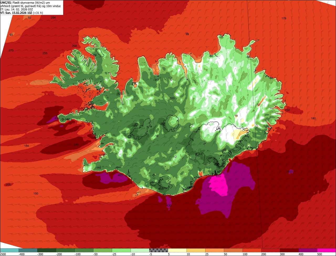The height and width of the screenshot is (256, 336).
Task: Select the map value 19 north of Vatnajökull
Action: [236, 116]
